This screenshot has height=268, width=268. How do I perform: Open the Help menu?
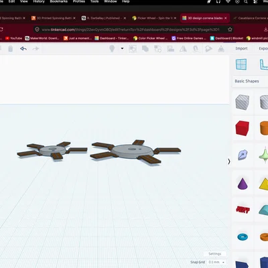click(126, 1)
